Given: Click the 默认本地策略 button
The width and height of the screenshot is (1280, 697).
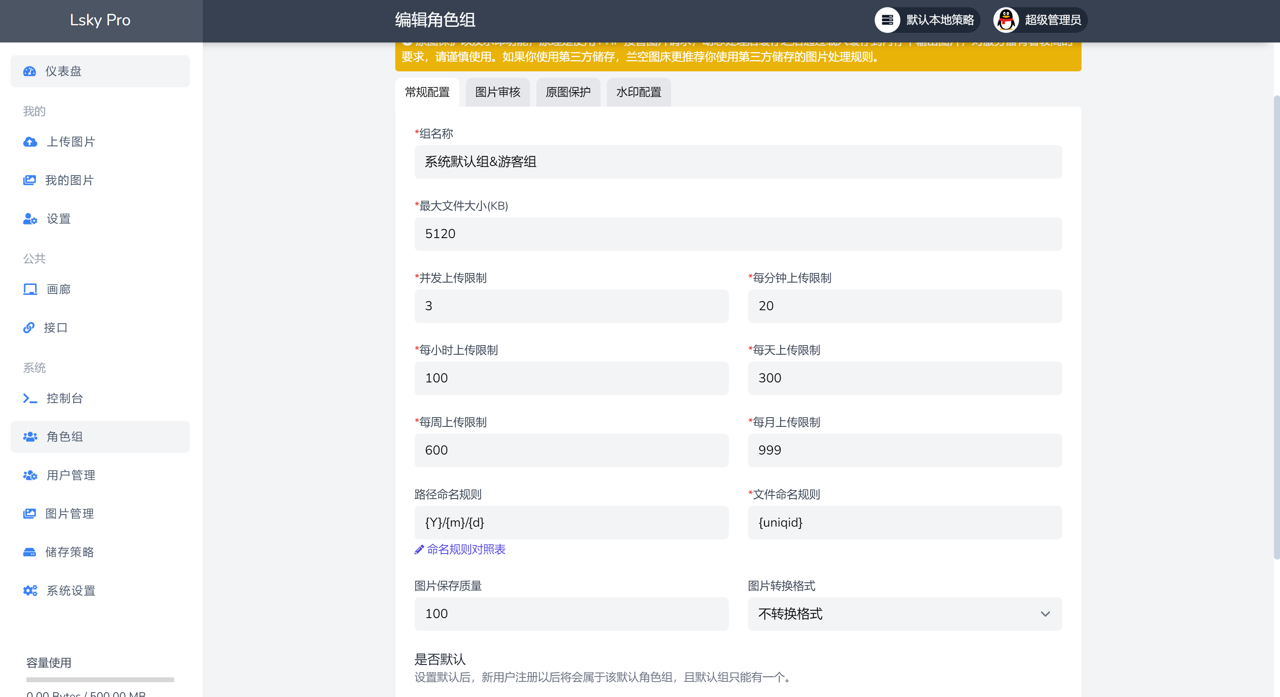Looking at the screenshot, I should click(927, 20).
